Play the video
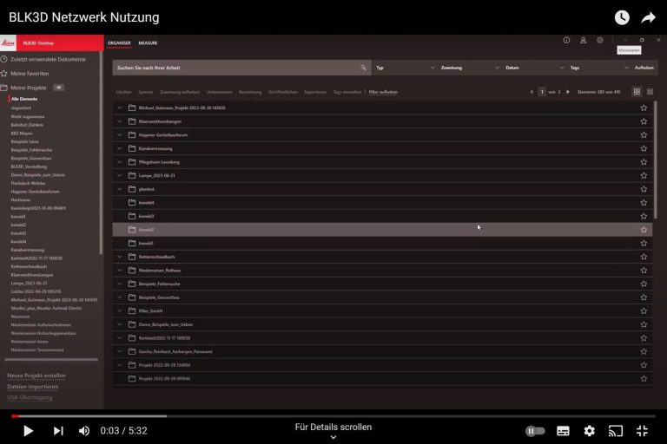The height and width of the screenshot is (444, 667). [x=28, y=431]
